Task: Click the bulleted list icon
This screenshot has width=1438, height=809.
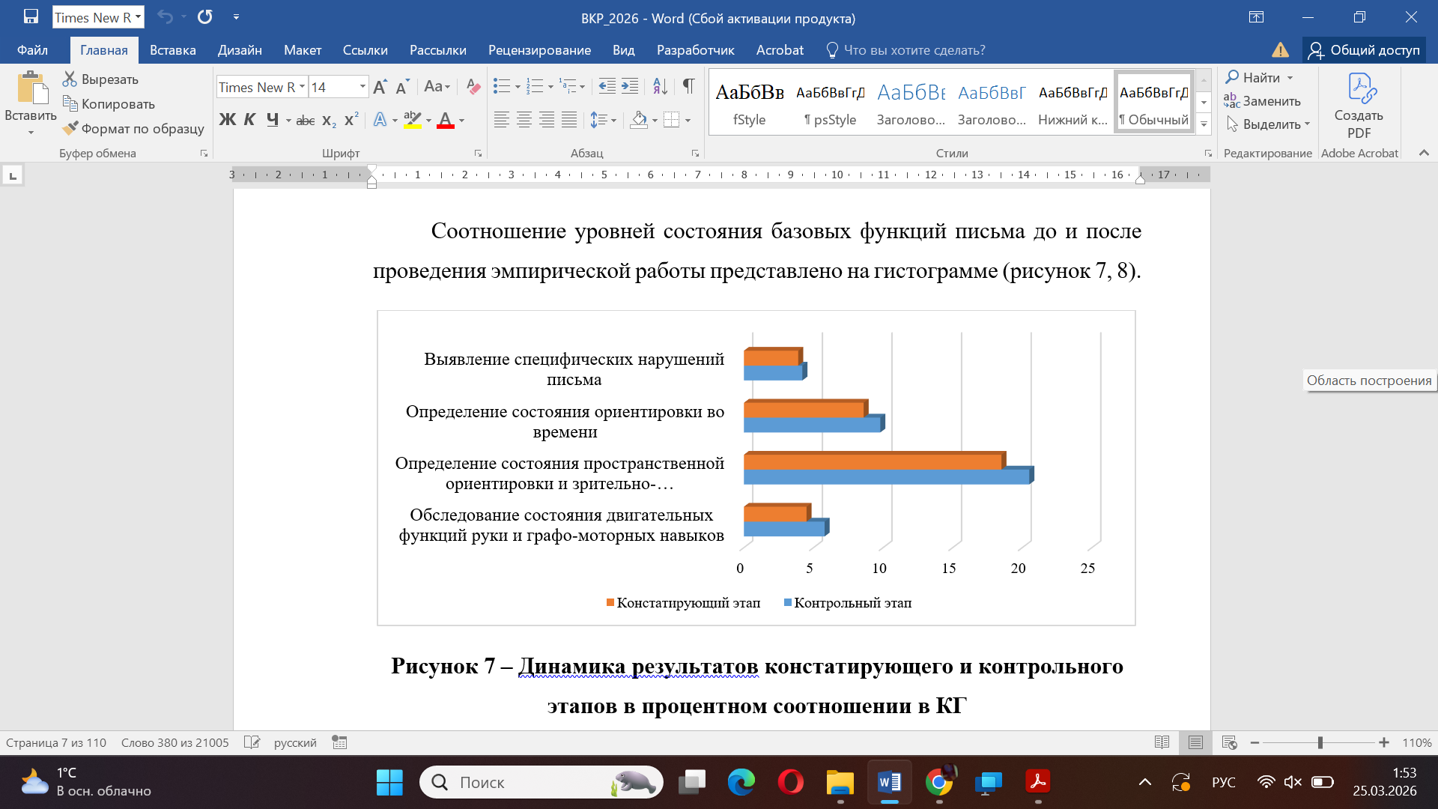Action: [501, 86]
